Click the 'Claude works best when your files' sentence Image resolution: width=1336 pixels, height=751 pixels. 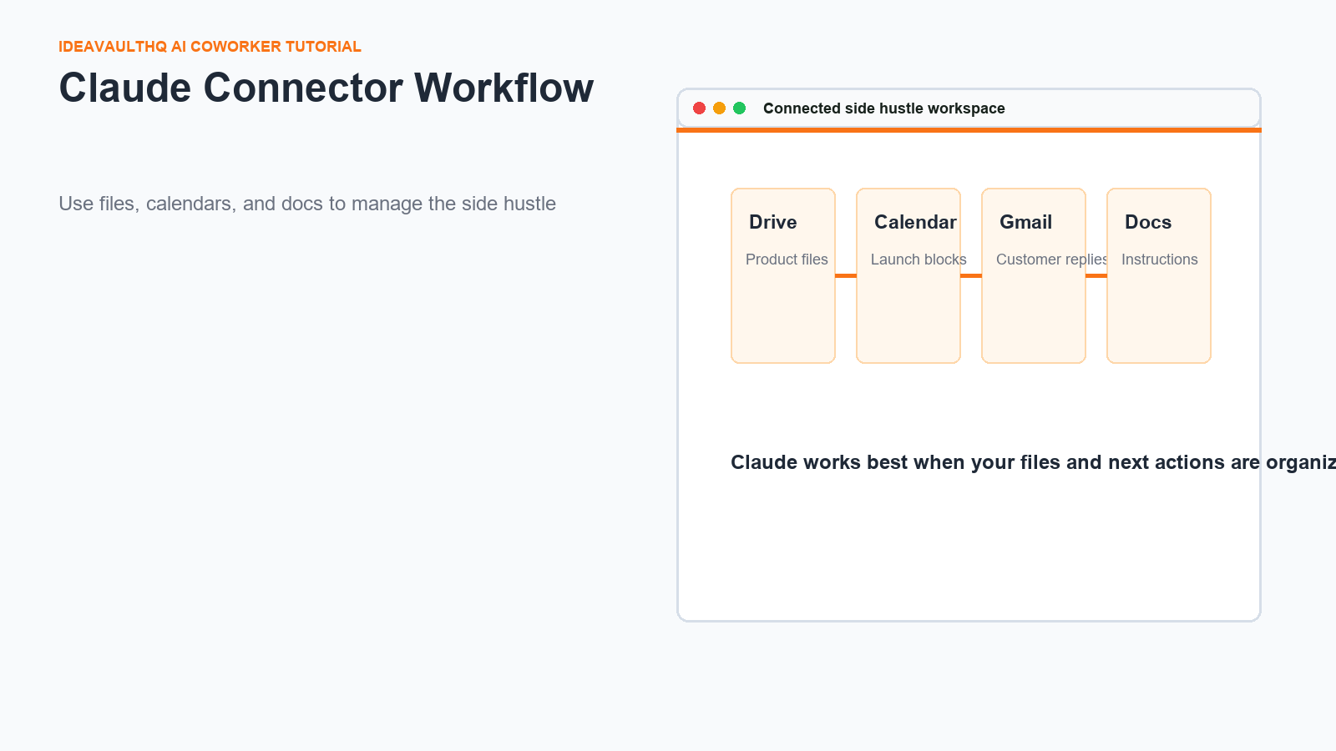(x=1033, y=462)
